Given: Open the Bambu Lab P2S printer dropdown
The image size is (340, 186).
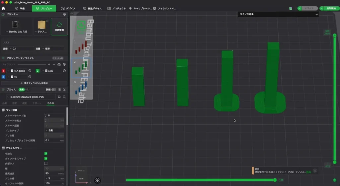Looking at the screenshot, I should (17, 27).
